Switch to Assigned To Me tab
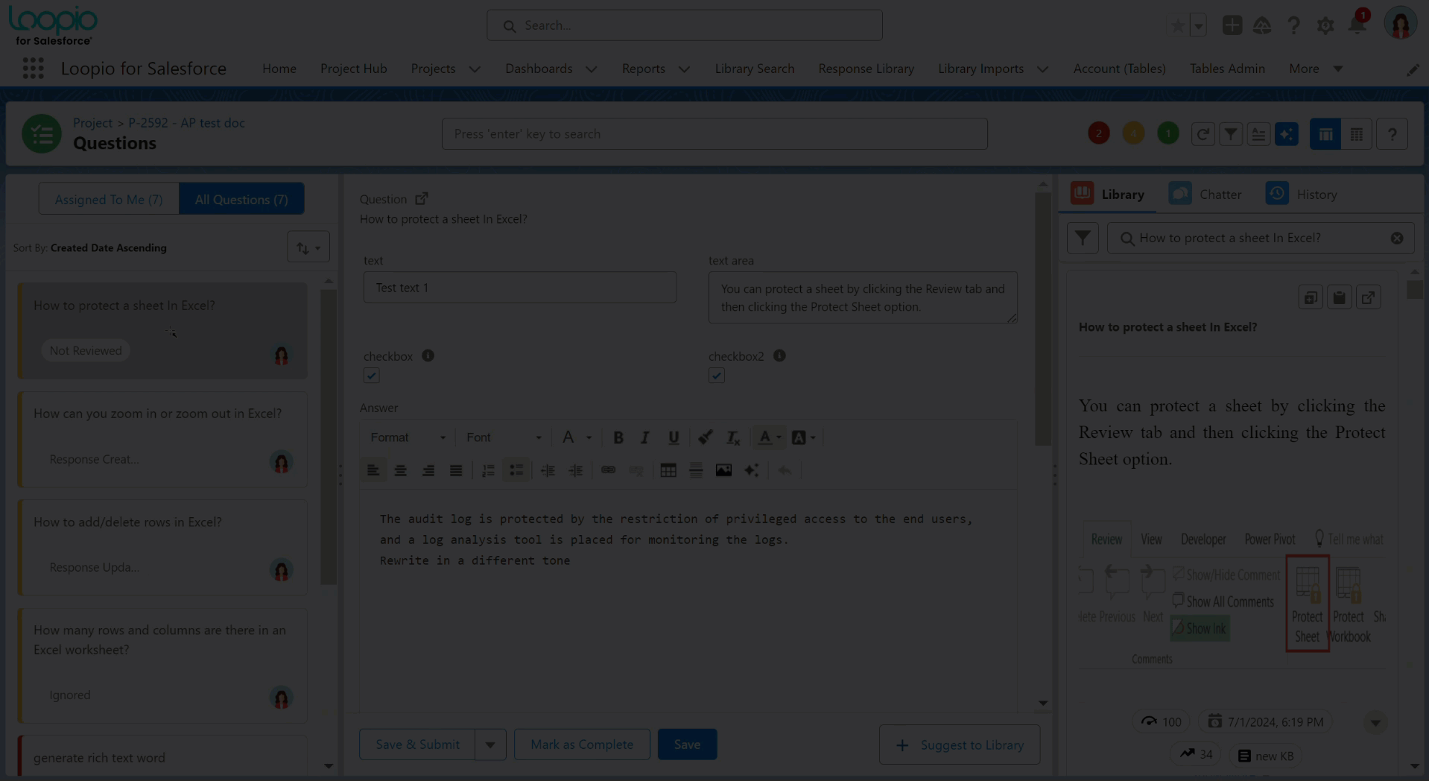The height and width of the screenshot is (781, 1429). click(x=109, y=199)
